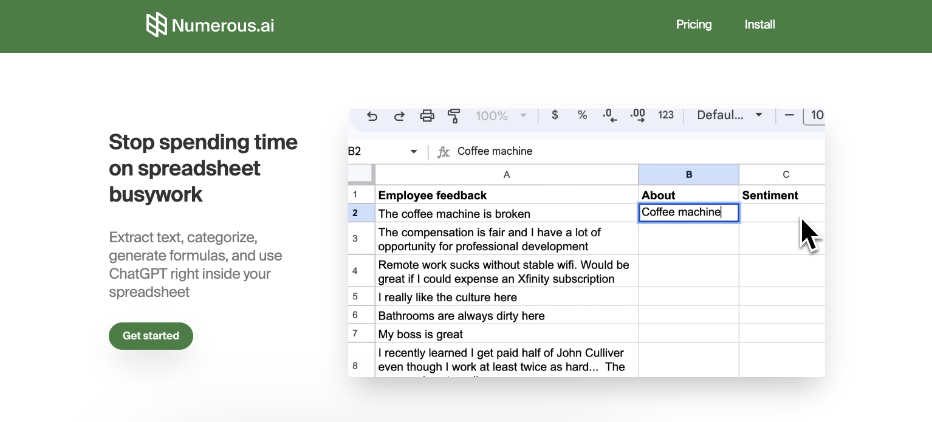The width and height of the screenshot is (932, 422).
Task: Click increase decimal places icon
Action: 637,115
